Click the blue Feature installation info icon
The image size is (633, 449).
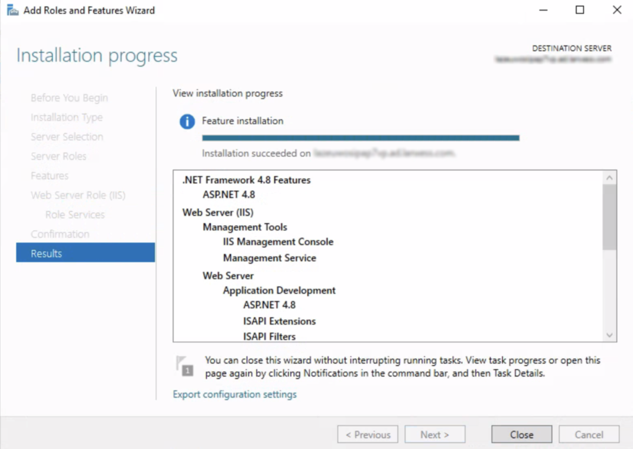pyautogui.click(x=187, y=121)
